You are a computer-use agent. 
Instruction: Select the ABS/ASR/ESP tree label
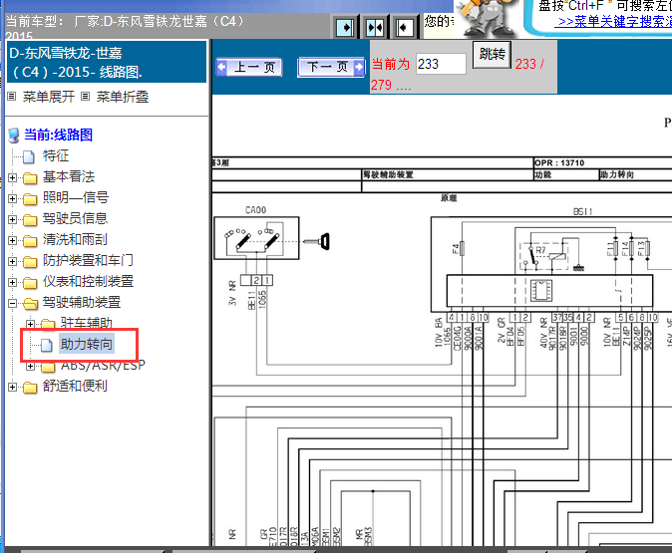(x=103, y=366)
